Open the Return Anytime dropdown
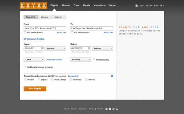184x114 pixels. click(103, 48)
